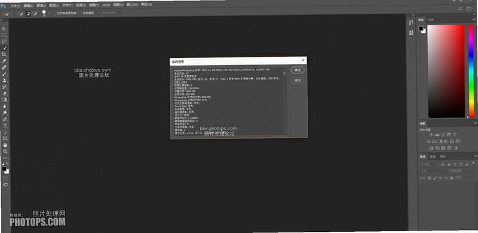Switch to the 通道 tab
The height and width of the screenshot is (233, 478).
tap(433, 157)
